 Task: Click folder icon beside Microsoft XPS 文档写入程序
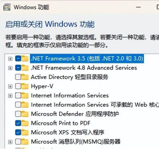(x=25, y=132)
